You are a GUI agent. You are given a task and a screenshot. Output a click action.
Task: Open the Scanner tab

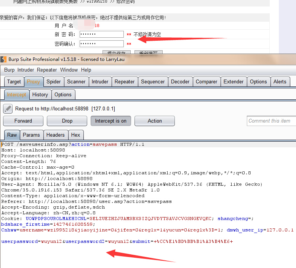click(x=76, y=82)
